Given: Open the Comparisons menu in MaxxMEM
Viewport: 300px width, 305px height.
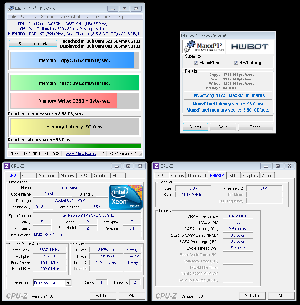Looking at the screenshot, I should point(98,16).
